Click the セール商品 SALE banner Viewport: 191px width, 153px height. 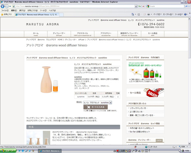[x=145, y=93]
